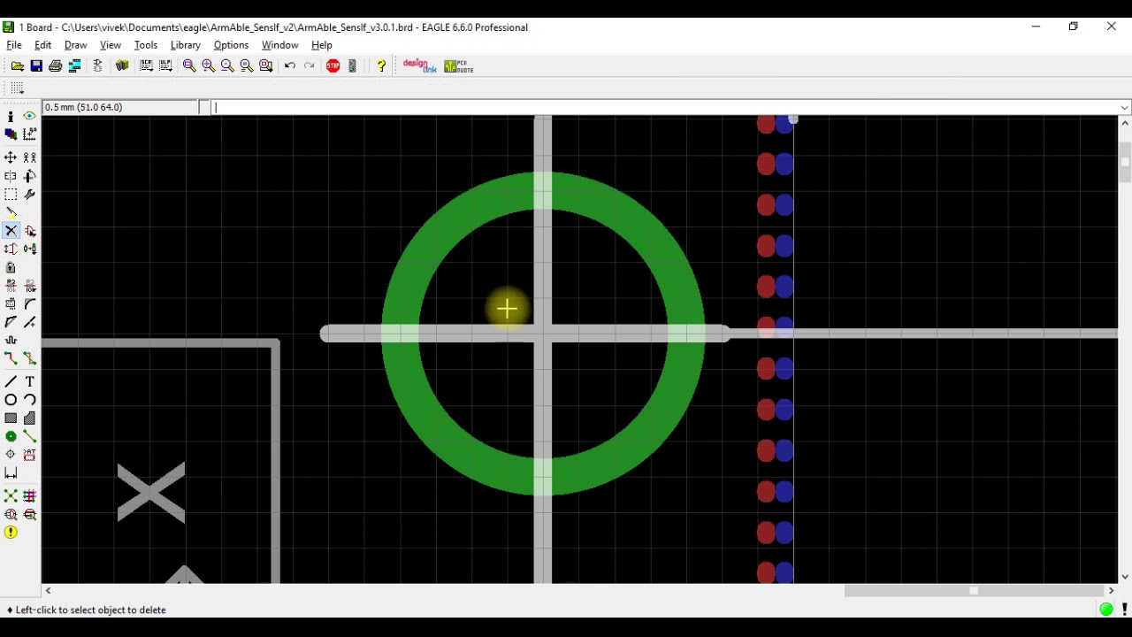
Task: Select the Route tool
Action: pos(11,358)
